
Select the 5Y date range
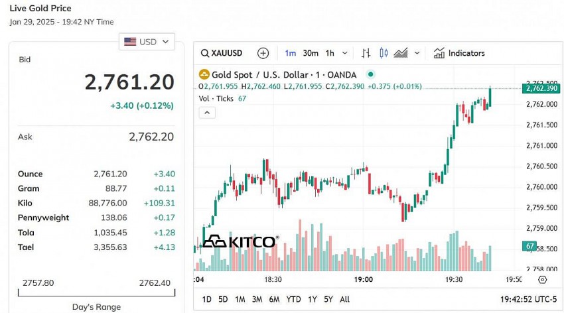tap(328, 299)
